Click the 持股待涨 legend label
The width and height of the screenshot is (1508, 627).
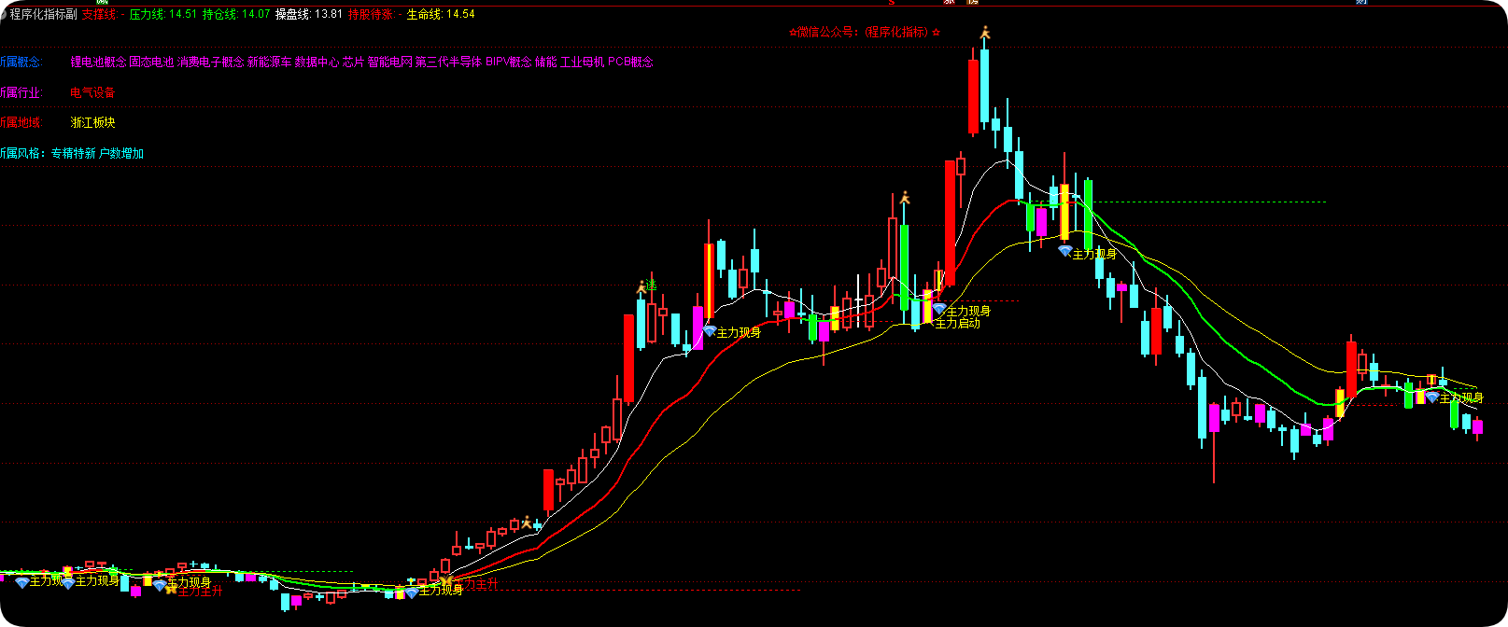point(372,14)
